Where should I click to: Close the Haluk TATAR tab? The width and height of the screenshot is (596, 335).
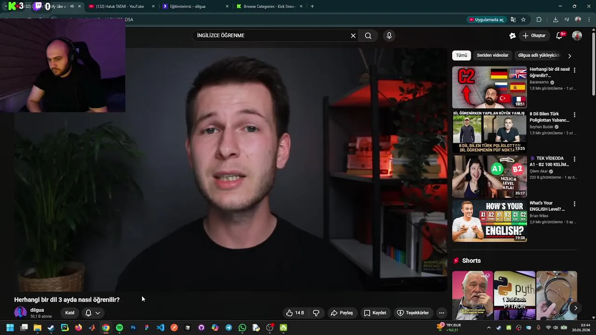pyautogui.click(x=153, y=7)
